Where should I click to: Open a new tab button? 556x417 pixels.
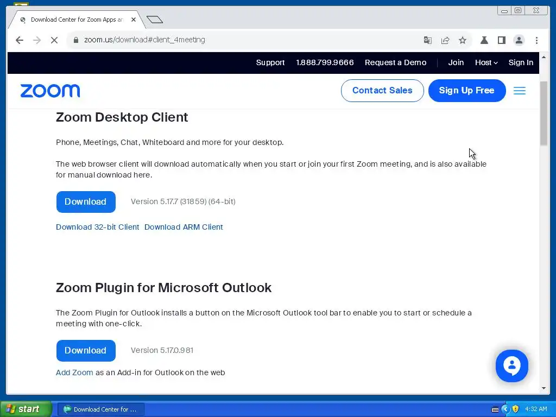point(155,20)
